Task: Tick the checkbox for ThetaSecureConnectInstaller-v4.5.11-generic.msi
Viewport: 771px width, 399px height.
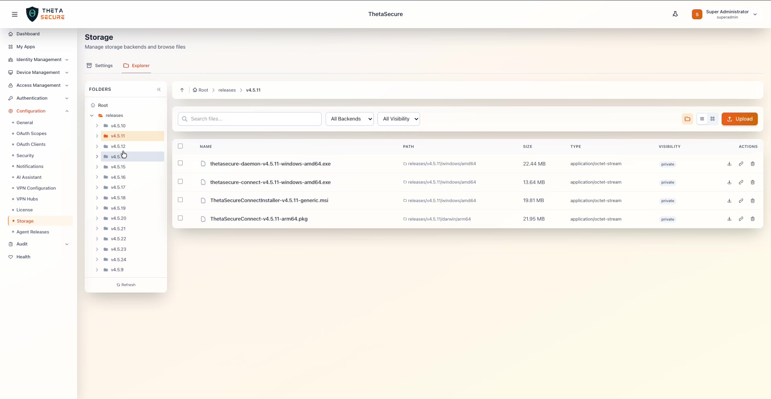Action: coord(180,199)
